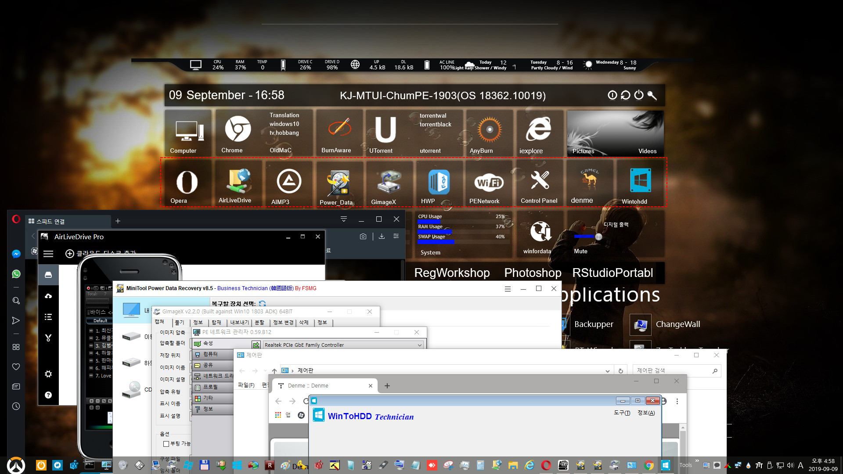
Task: Open a new tab in Chrome
Action: point(387,386)
